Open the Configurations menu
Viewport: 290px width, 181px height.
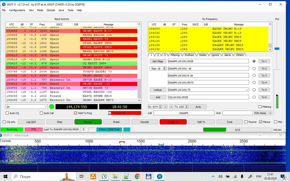17,10
